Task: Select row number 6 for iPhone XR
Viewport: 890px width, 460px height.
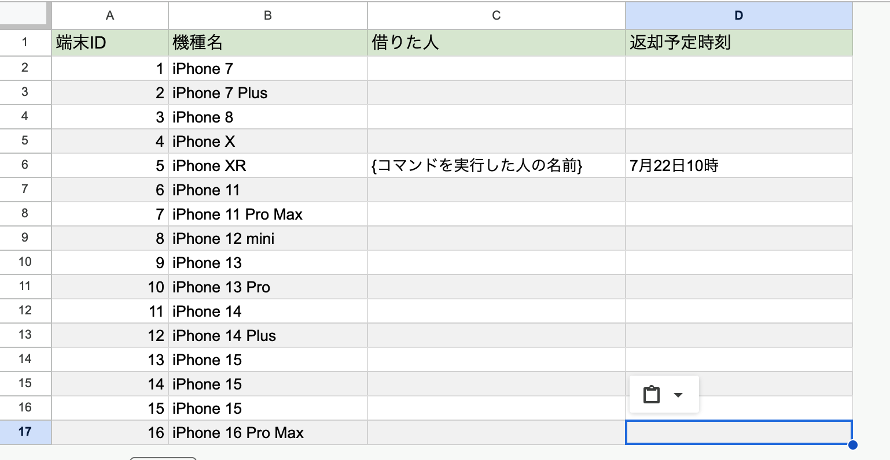Action: (x=25, y=165)
